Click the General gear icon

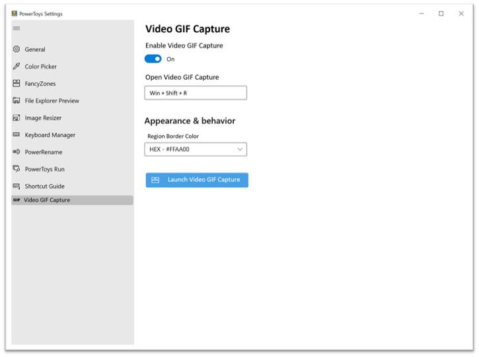pos(17,49)
